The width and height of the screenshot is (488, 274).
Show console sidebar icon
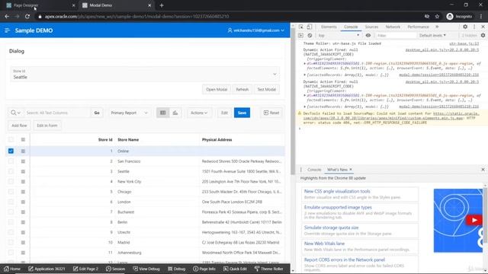[x=300, y=36]
